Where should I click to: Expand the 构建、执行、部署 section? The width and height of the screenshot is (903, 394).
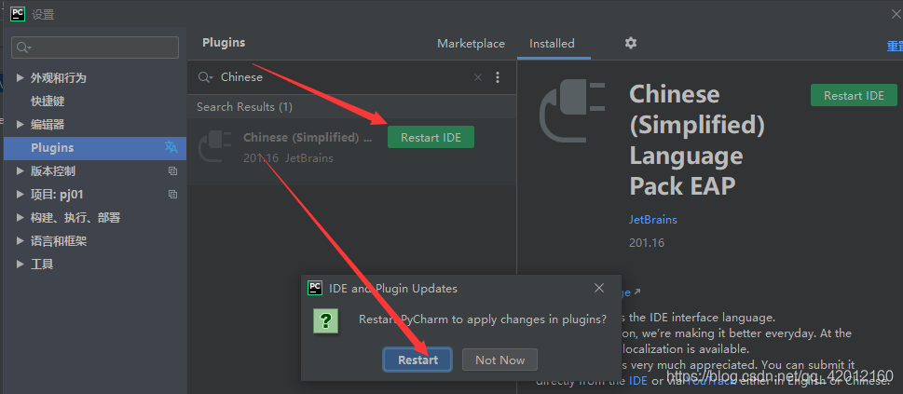[21, 218]
